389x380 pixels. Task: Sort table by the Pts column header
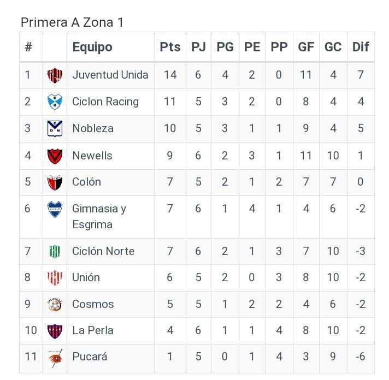point(170,47)
